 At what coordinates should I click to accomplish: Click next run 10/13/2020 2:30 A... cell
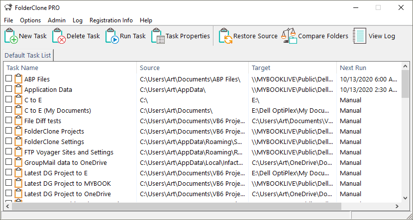[x=369, y=89]
